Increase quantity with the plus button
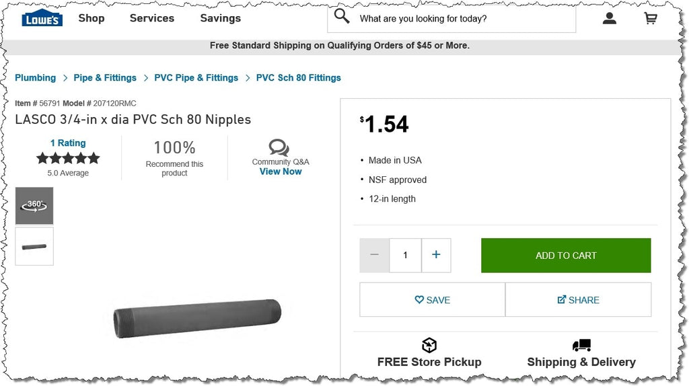689x386 pixels. coord(436,255)
